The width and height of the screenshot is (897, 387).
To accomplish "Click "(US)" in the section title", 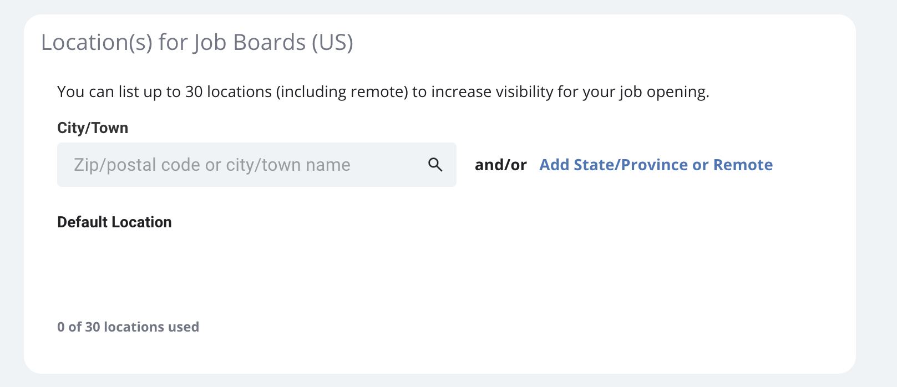I will [x=332, y=43].
